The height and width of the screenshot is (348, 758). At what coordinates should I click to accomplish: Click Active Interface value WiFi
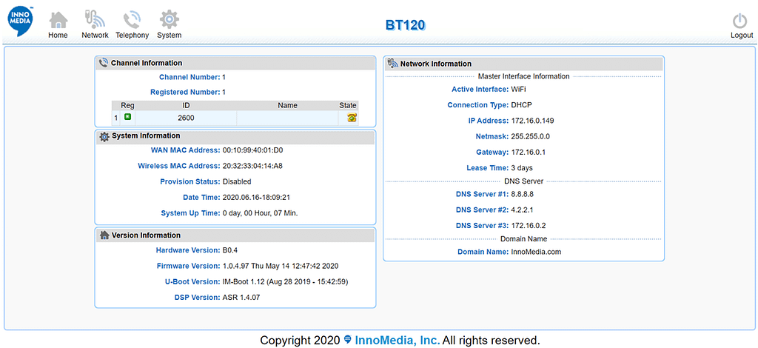coord(519,90)
